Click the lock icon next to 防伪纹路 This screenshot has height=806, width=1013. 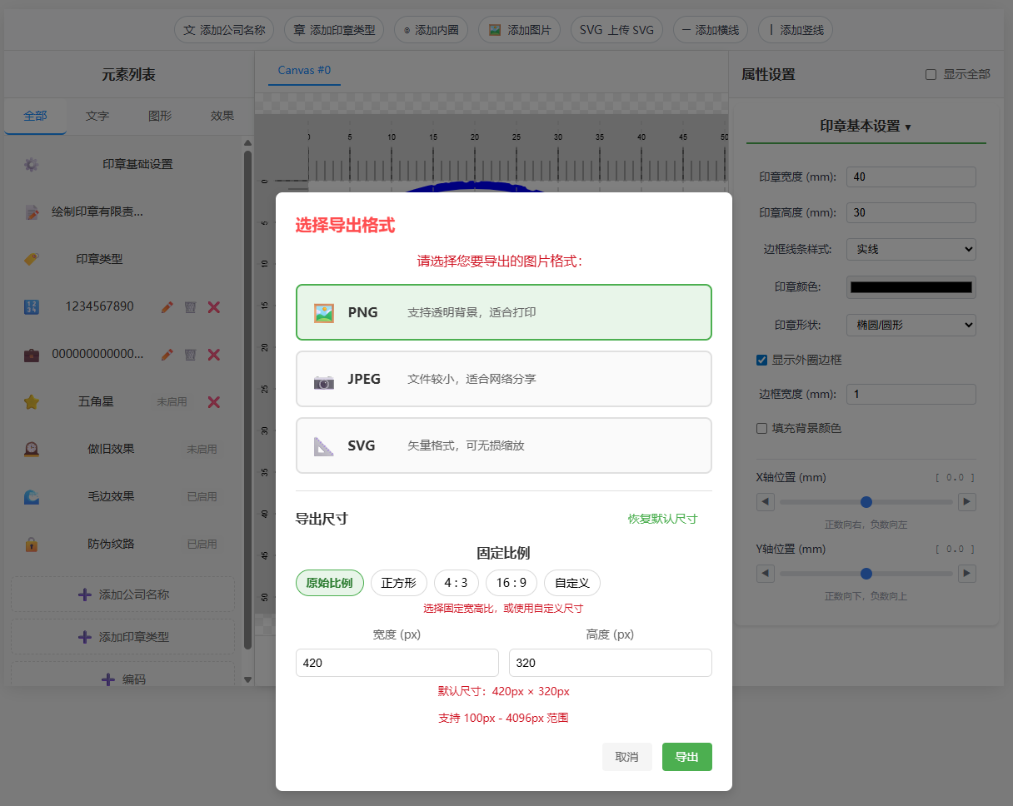[32, 545]
